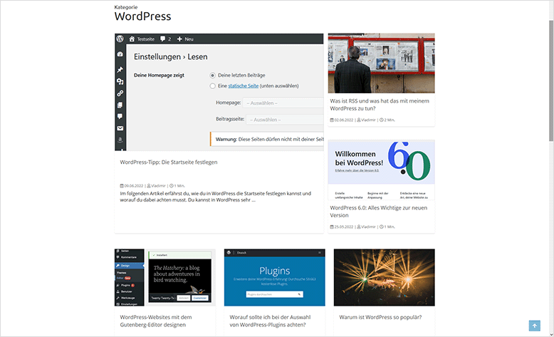Click the page vertical scrollbar thumb

(x=551, y=81)
